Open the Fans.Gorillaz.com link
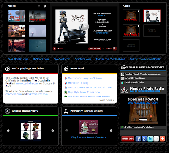This screenshot has width=169, height=153. [x=18, y=59]
